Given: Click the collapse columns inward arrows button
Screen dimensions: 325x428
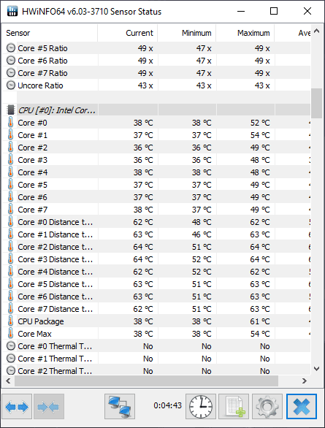Looking at the screenshot, I should (49, 406).
